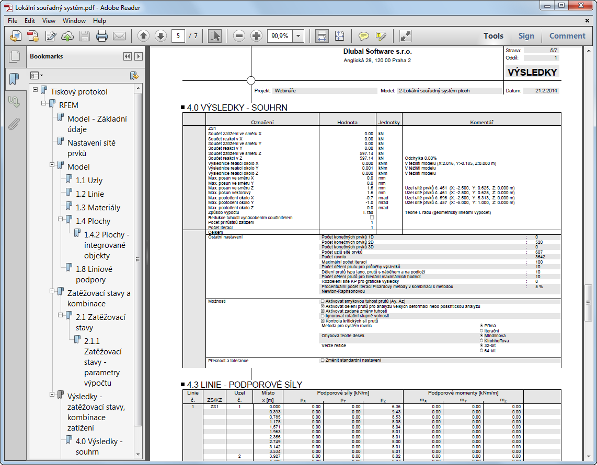Zoom in with plus button
597x465 pixels.
point(257,36)
